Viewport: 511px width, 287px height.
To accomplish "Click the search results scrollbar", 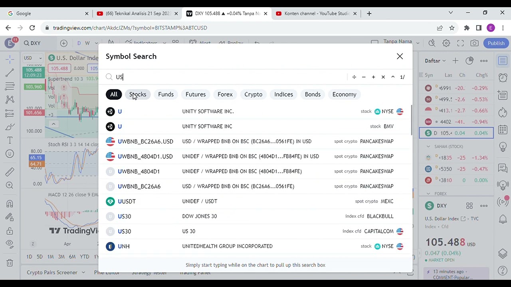I will tap(411, 120).
